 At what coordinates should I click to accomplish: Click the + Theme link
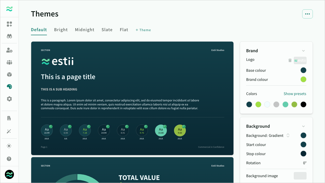point(143,30)
